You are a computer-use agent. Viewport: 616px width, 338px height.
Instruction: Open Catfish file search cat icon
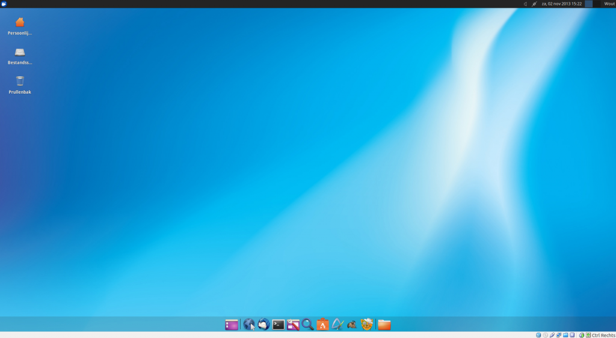pos(367,325)
